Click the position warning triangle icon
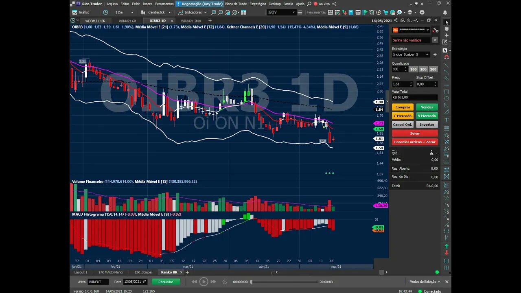521x293 pixels. (431, 153)
